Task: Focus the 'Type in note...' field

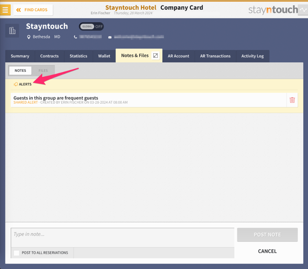Action: coord(123,237)
